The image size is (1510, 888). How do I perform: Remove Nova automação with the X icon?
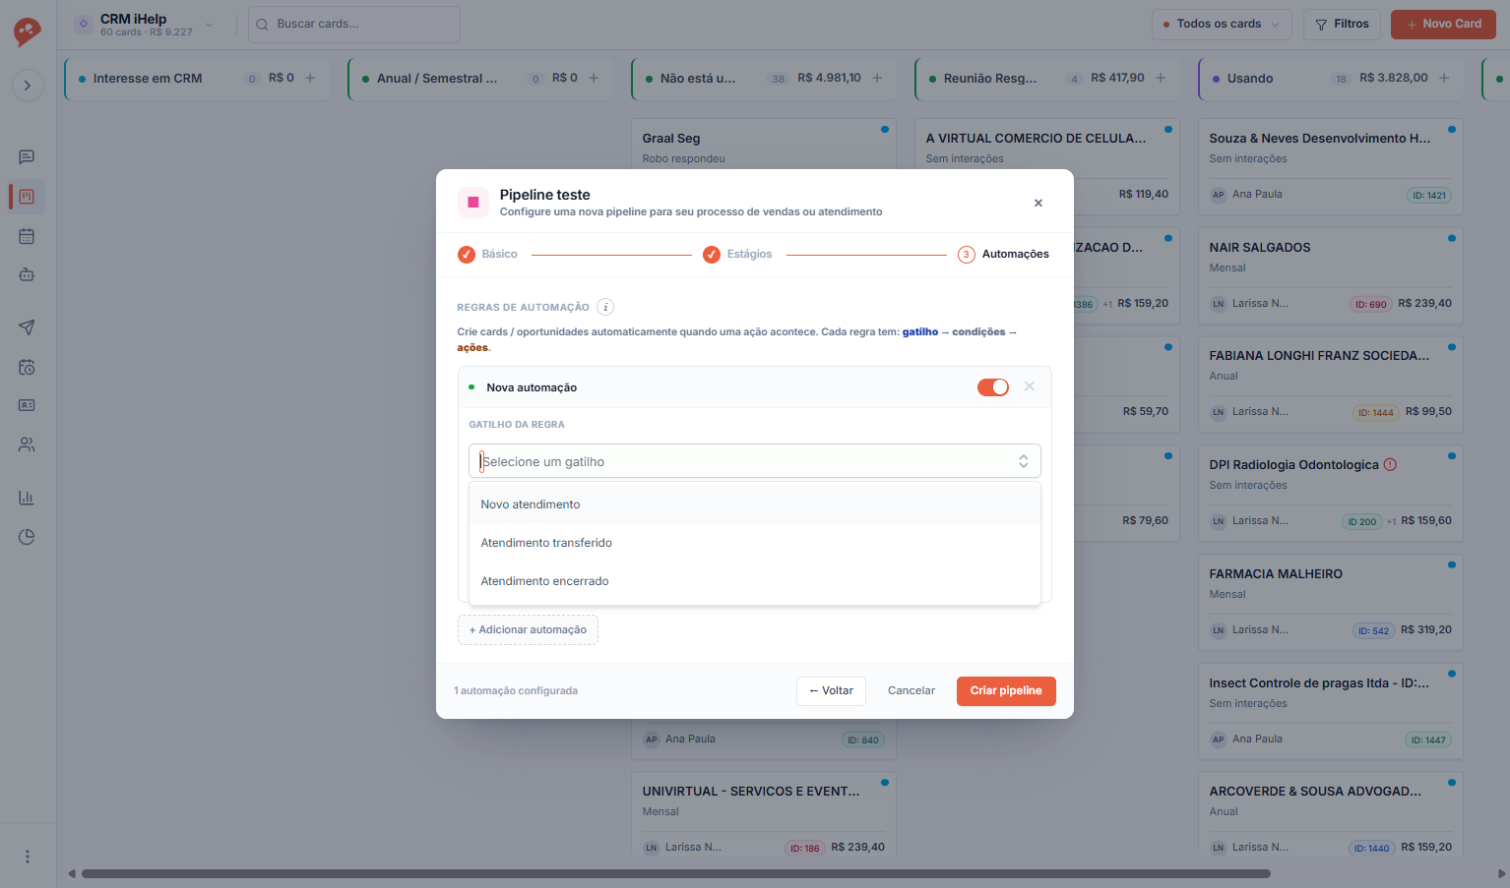click(1030, 386)
